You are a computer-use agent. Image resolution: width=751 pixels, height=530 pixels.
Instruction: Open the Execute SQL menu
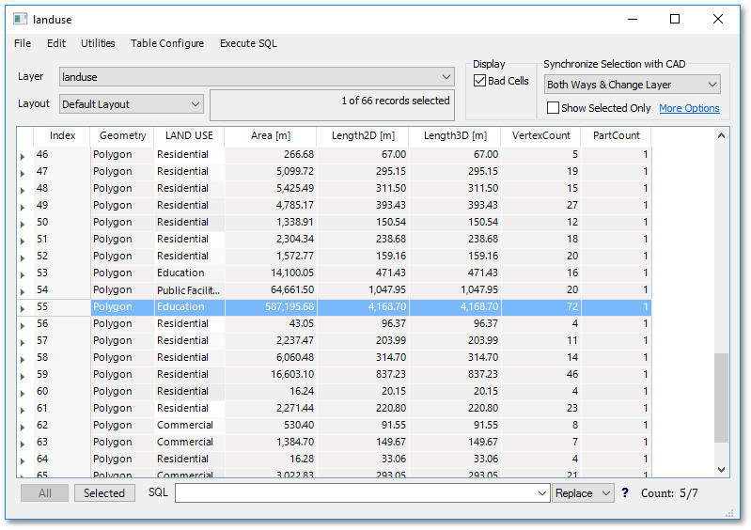pos(248,43)
